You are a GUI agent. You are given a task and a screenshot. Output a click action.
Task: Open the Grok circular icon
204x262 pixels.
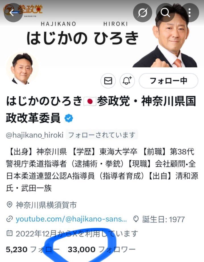(143, 13)
